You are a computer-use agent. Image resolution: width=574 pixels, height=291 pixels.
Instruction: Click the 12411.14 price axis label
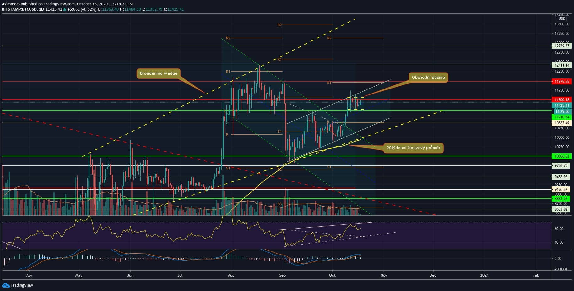(562, 65)
